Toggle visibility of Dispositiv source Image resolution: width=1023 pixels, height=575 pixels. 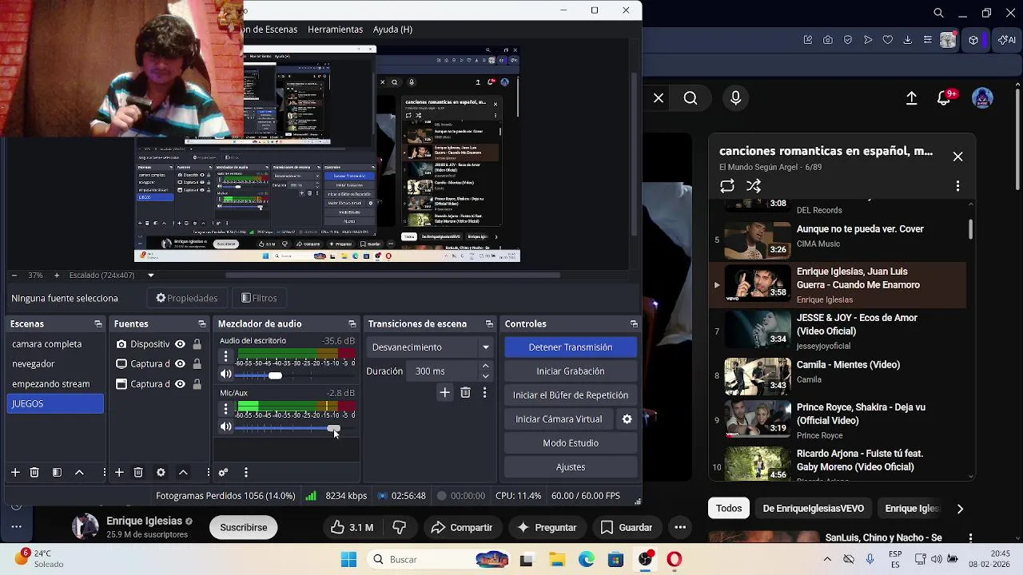[180, 344]
